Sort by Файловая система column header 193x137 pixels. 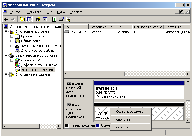point(148,27)
